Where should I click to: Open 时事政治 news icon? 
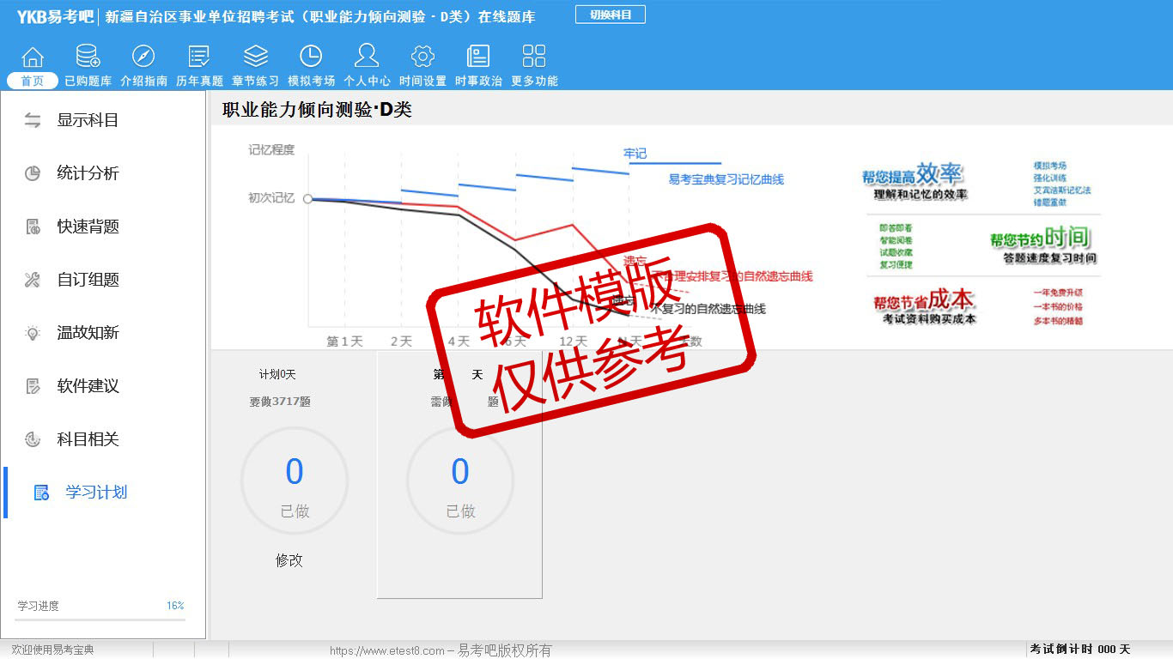[478, 57]
